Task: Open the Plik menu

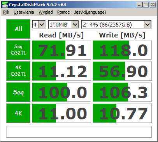Action: click(x=6, y=12)
